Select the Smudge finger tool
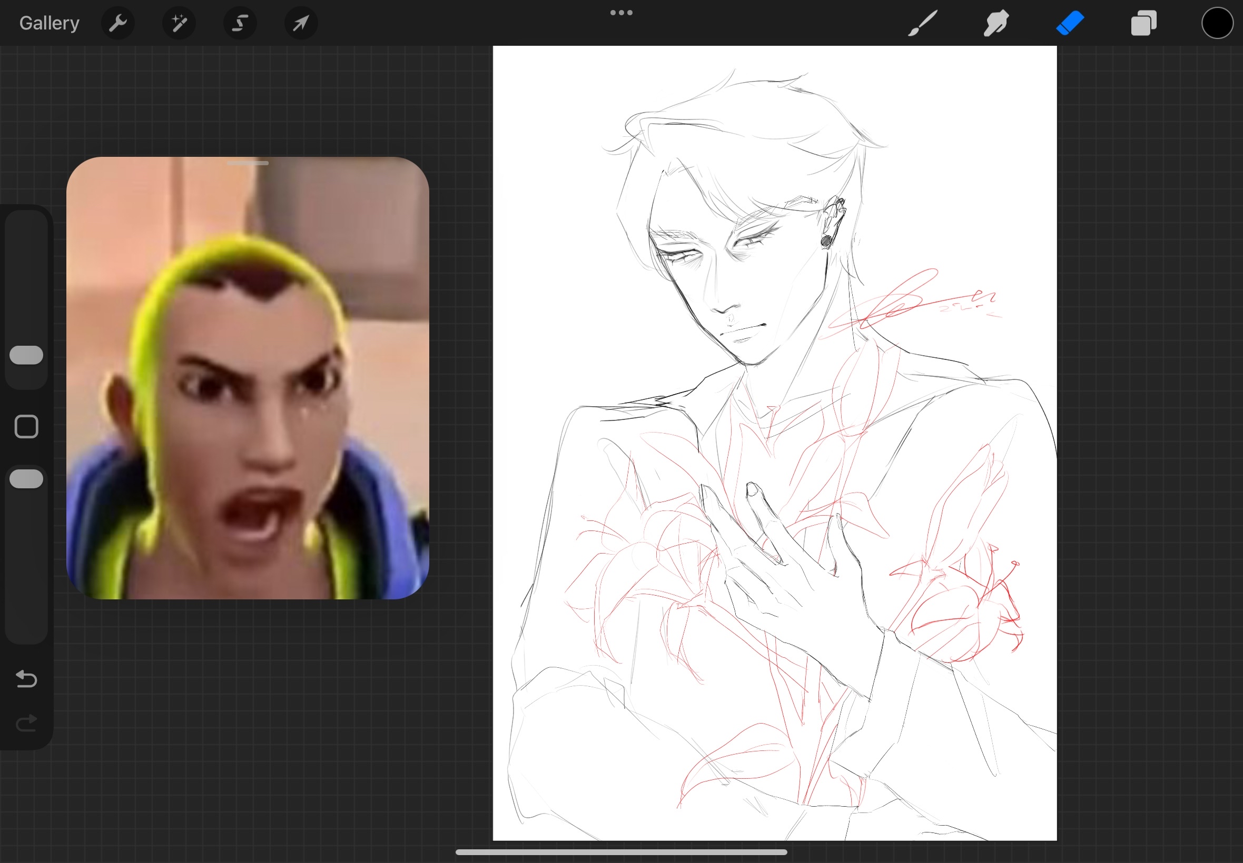The height and width of the screenshot is (863, 1243). coord(995,23)
